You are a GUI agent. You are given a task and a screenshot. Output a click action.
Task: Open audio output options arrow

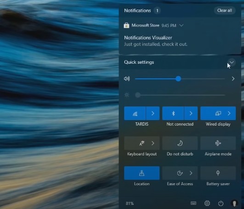pyautogui.click(x=233, y=79)
